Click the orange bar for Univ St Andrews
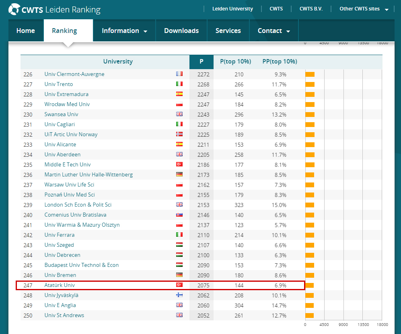Image resolution: width=401 pixels, height=334 pixels. point(309,315)
